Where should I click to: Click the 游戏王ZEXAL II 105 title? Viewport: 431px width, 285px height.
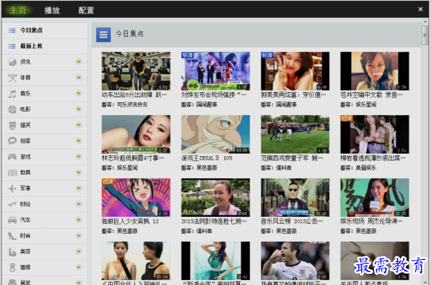click(x=207, y=158)
